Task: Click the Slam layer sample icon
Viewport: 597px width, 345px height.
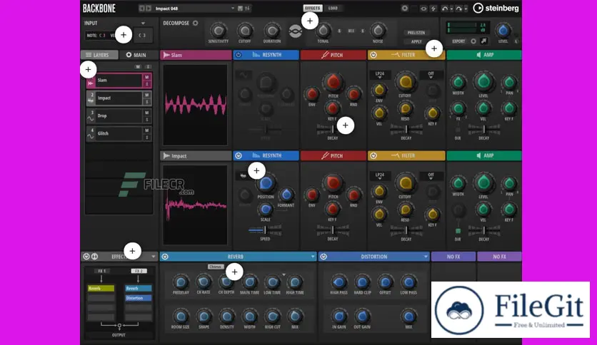Action: [x=91, y=83]
